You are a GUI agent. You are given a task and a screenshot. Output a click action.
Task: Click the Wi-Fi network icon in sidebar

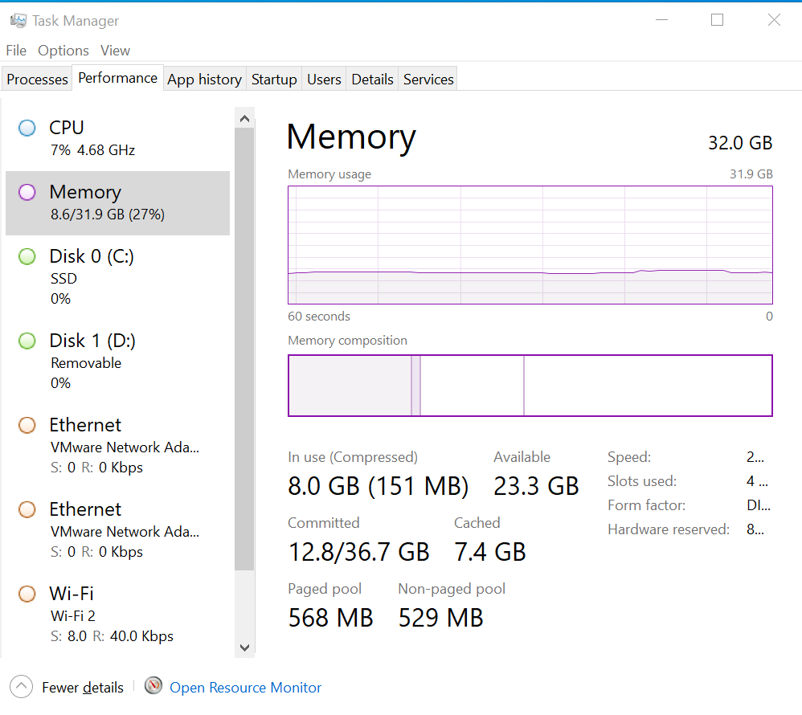tap(27, 594)
